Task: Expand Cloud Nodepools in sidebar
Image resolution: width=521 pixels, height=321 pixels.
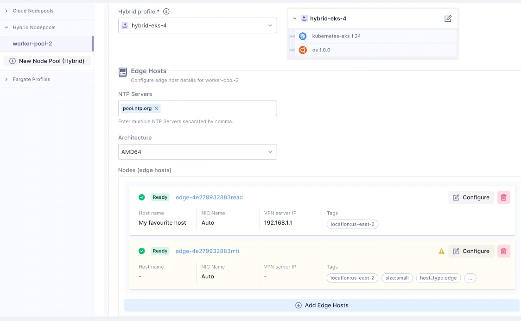Action: coord(6,11)
